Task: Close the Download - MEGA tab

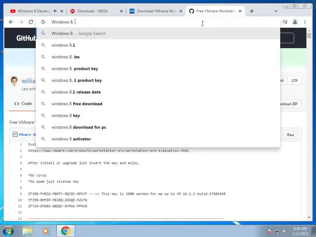Action: tap(121, 11)
